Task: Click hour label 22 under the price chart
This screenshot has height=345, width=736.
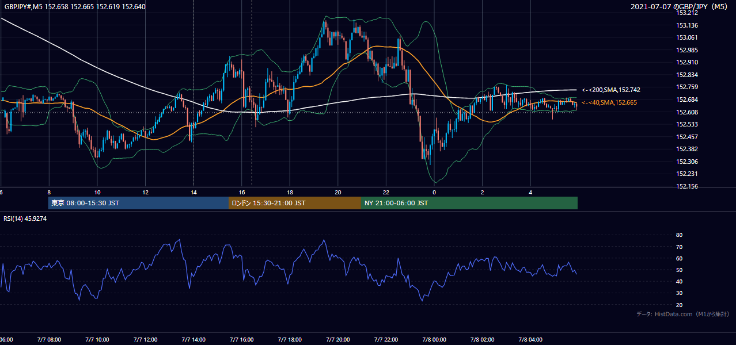Action: 386,192
